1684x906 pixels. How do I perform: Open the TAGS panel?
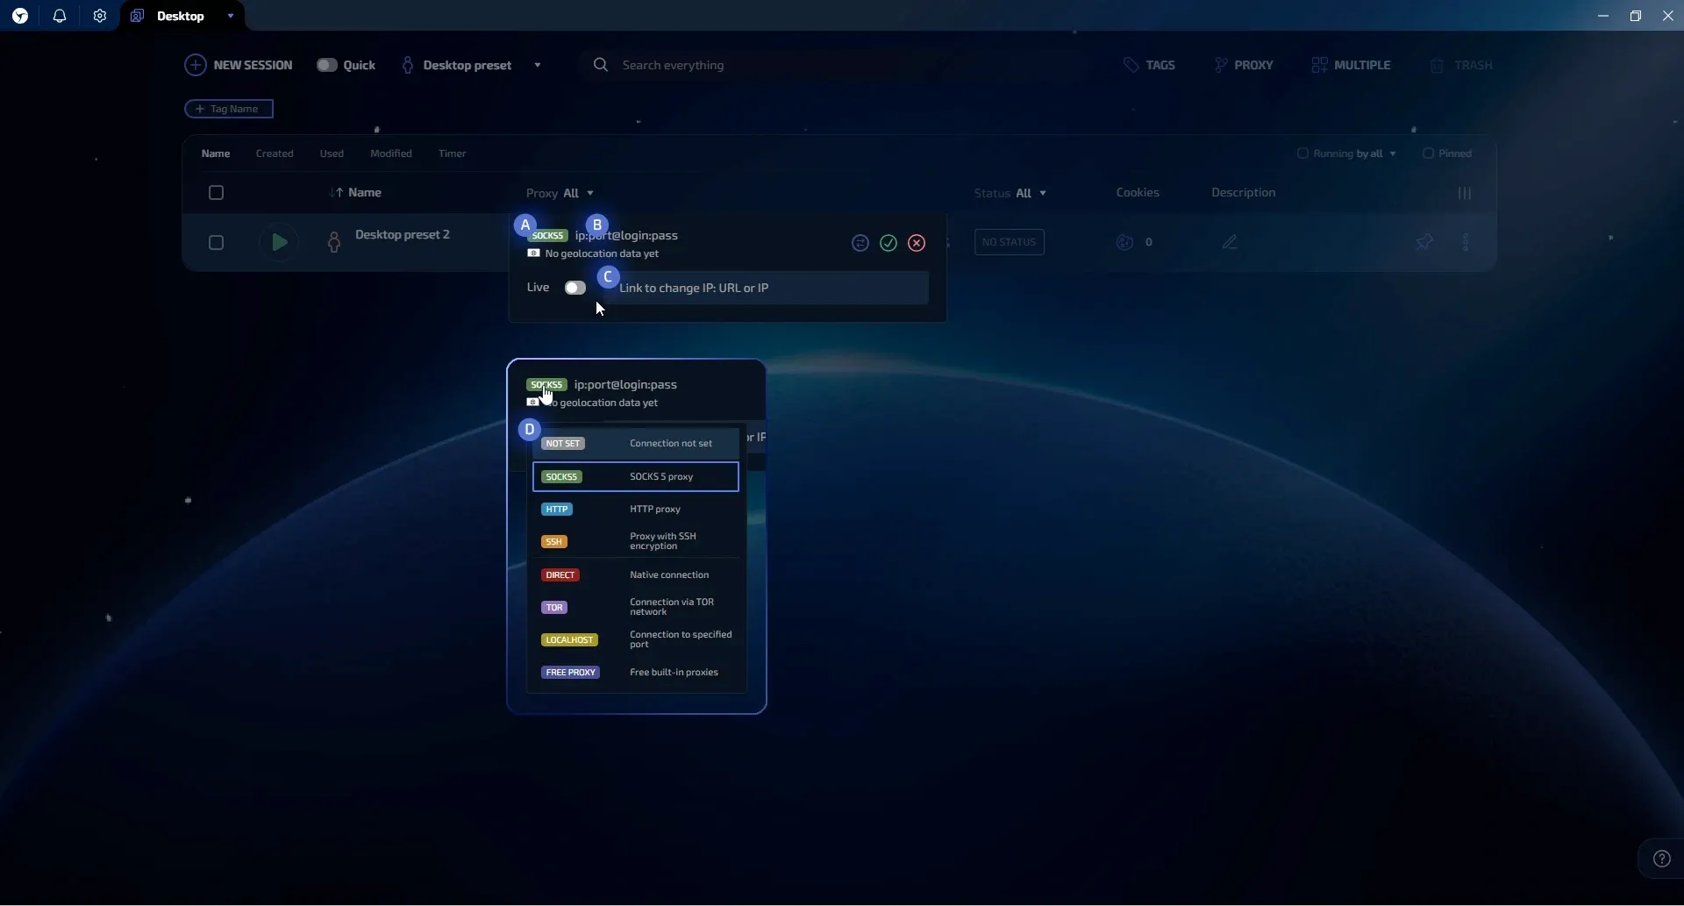[x=1151, y=65]
